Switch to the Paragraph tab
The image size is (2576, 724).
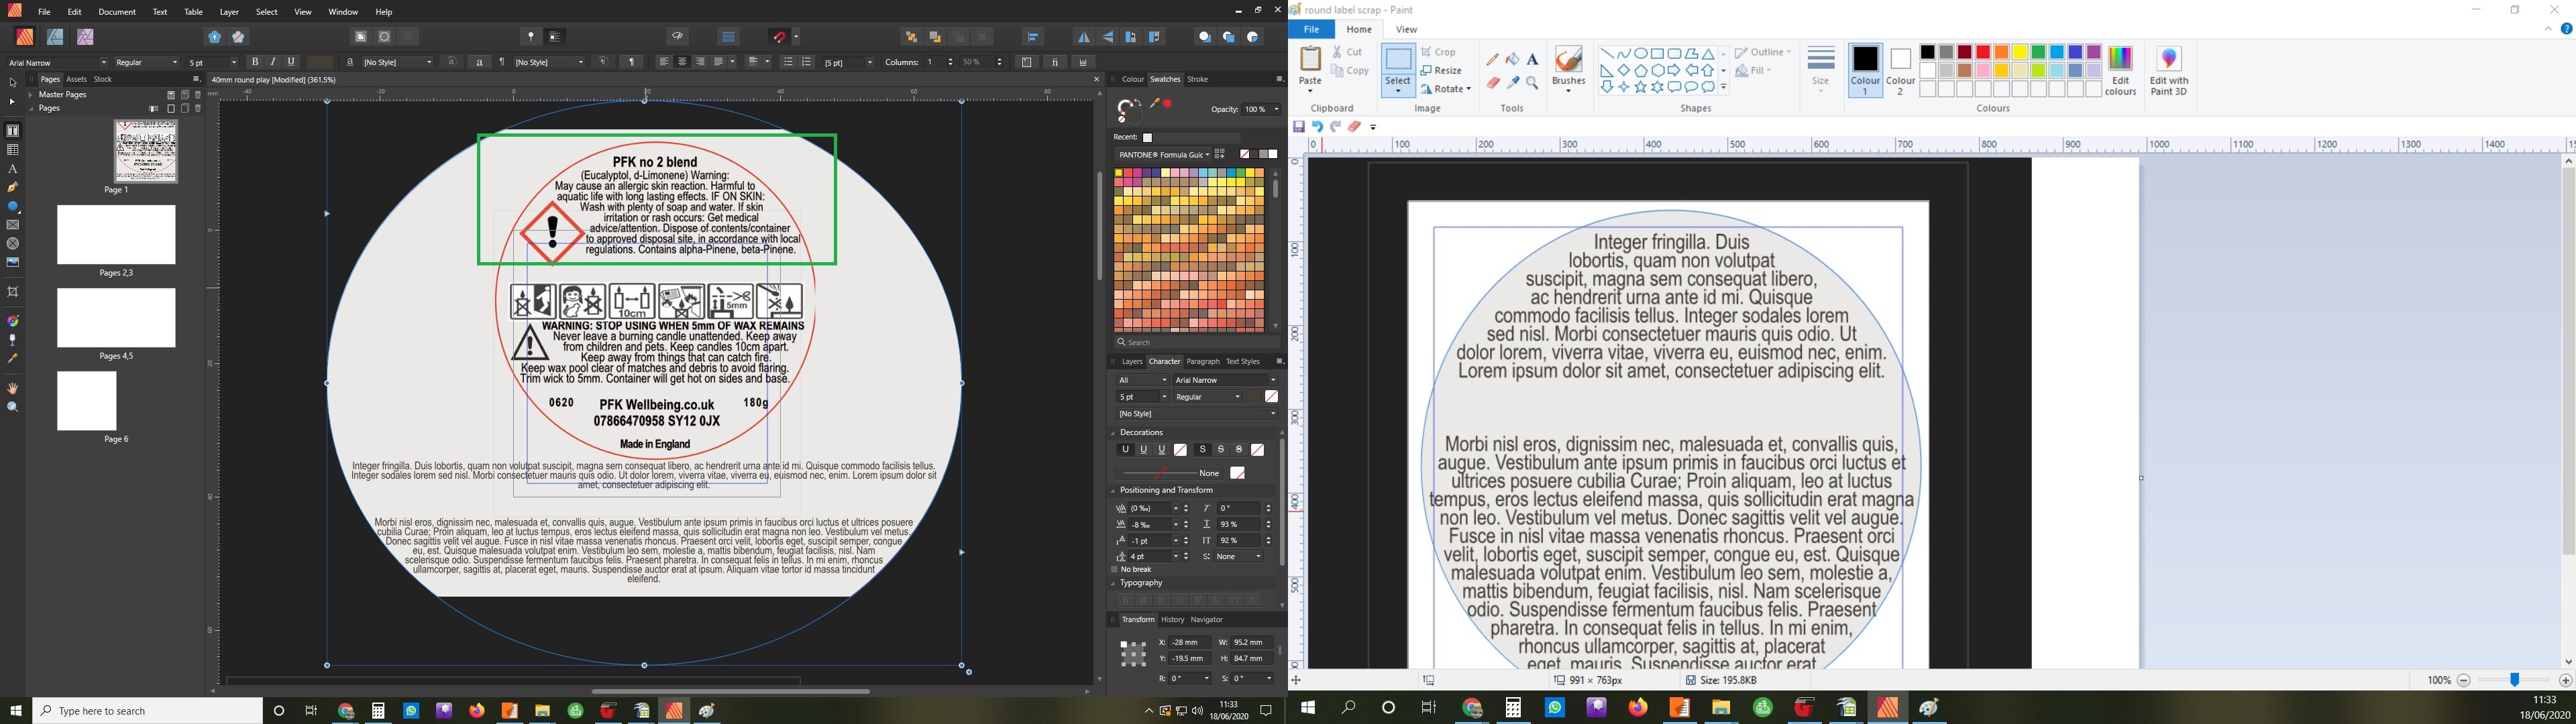coord(1202,362)
